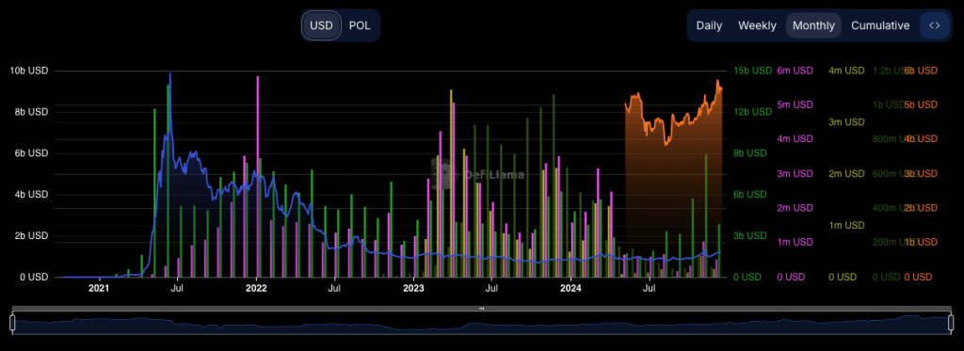Click the 3m USD yellow axis label
The image size is (964, 351).
(846, 122)
